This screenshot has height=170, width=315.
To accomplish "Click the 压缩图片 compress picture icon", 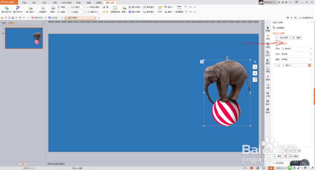I will point(43,9).
